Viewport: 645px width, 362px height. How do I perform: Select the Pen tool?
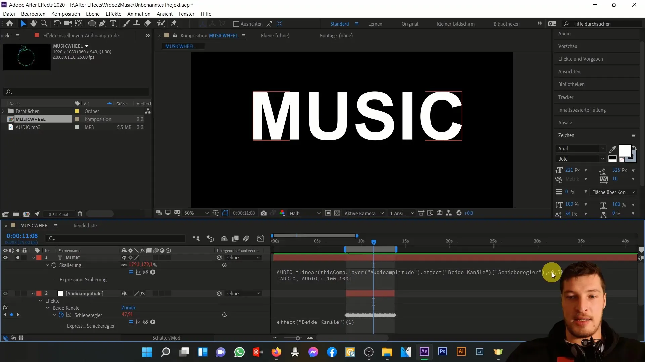(x=102, y=23)
